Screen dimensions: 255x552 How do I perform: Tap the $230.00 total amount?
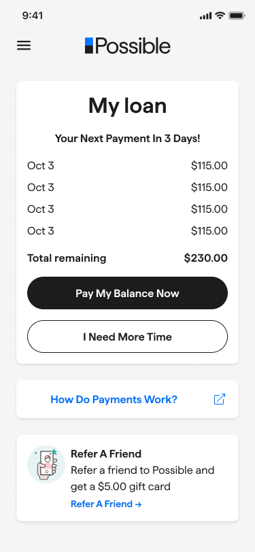click(x=205, y=258)
